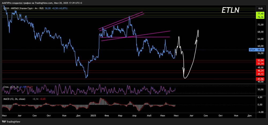The width and height of the screenshot is (268, 125).
Task: Click the 46,24 red level label
Action: point(260,70)
